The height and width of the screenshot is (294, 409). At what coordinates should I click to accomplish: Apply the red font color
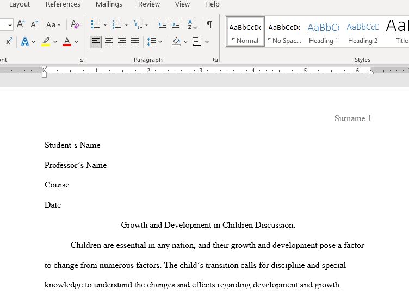click(67, 42)
